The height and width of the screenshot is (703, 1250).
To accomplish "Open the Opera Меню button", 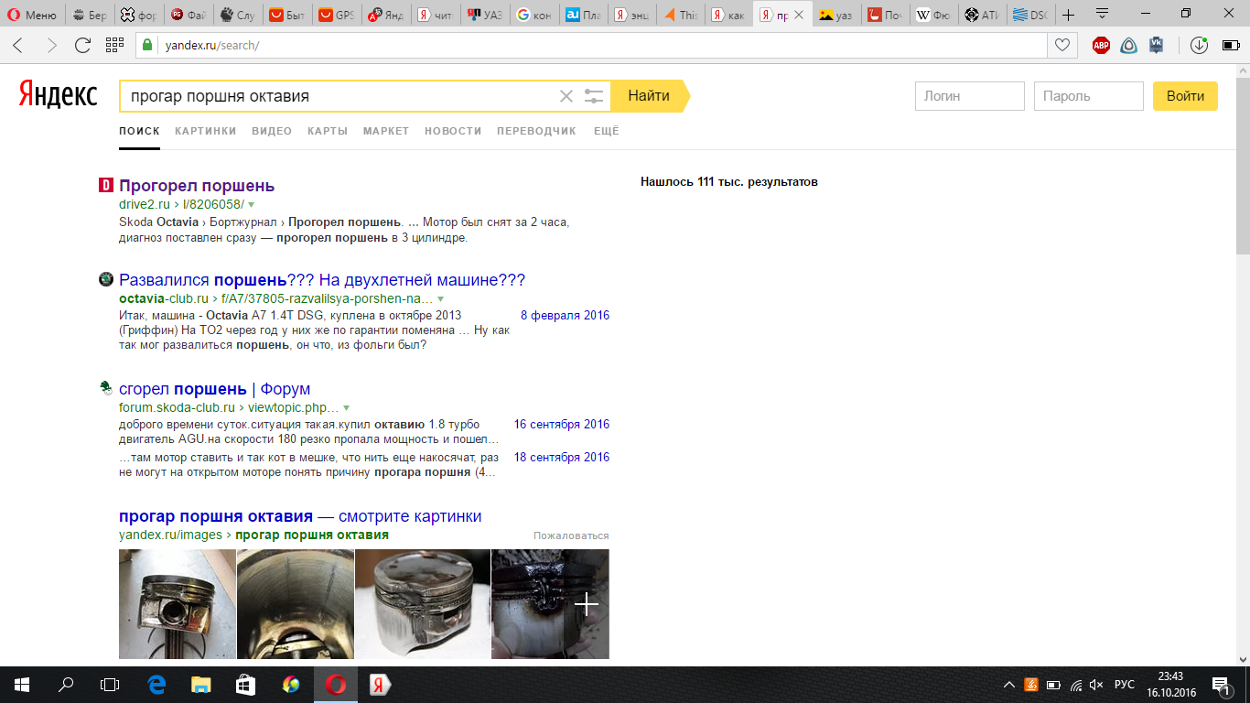I will point(32,15).
